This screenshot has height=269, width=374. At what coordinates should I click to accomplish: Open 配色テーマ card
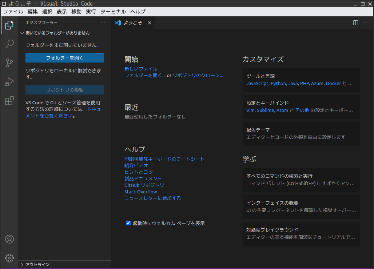pyautogui.click(x=301, y=134)
